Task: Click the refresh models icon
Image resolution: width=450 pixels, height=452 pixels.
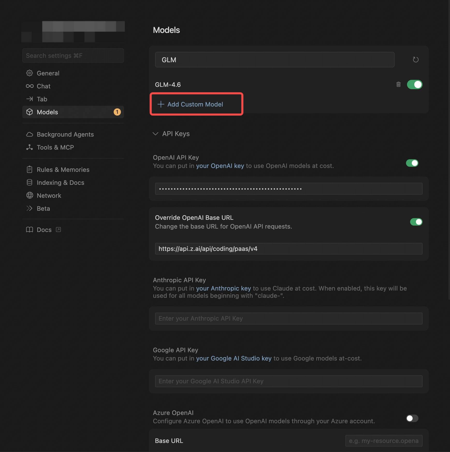Action: (415, 60)
